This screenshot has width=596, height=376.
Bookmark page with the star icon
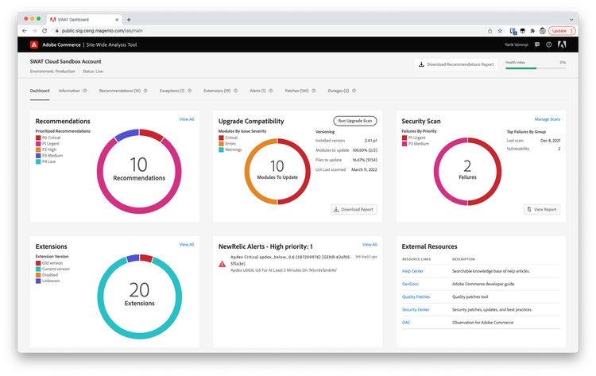tap(501, 30)
